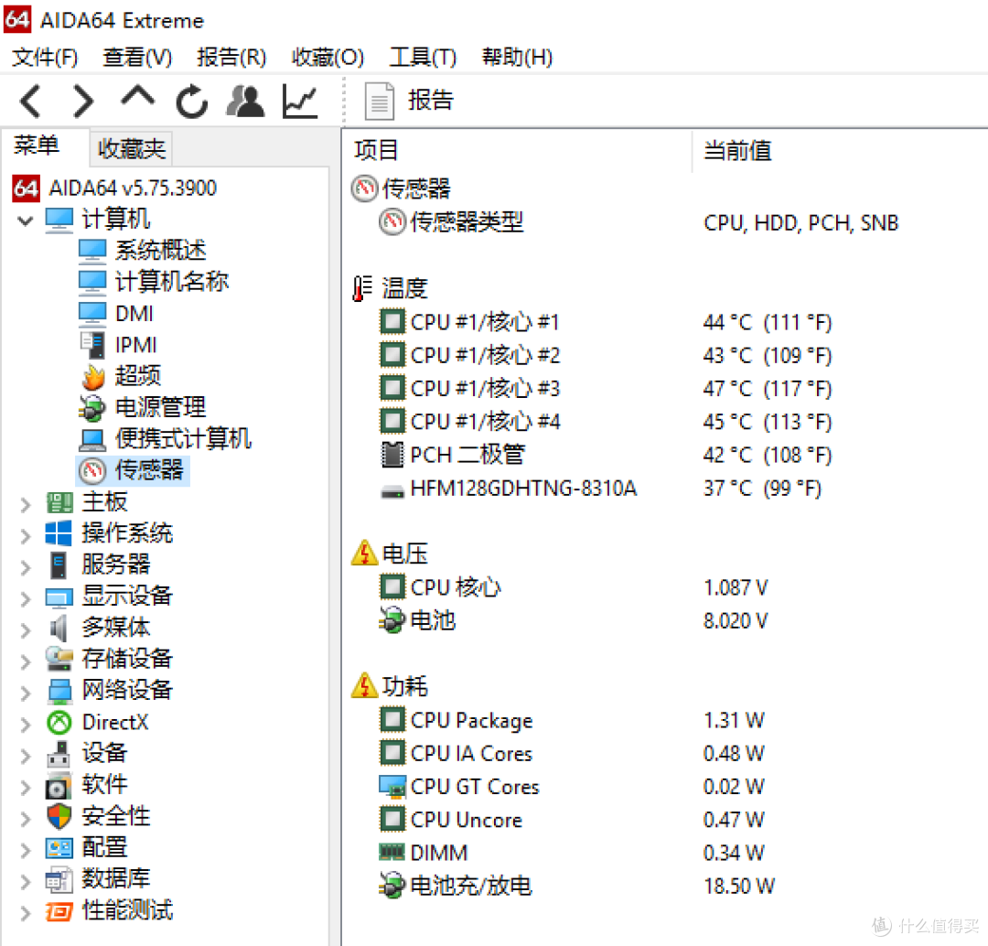This screenshot has width=988, height=946.
Task: Click the 性能测试 benchmark icon
Action: pyautogui.click(x=59, y=911)
